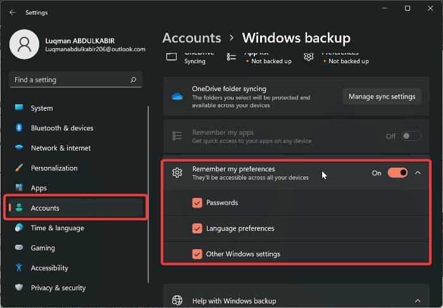Click the Help globe icon
The image size is (443, 308).
[x=177, y=300]
